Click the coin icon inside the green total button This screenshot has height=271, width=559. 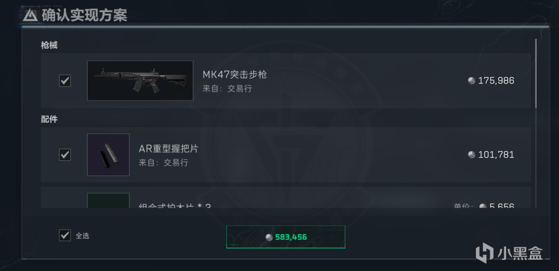coord(269,237)
